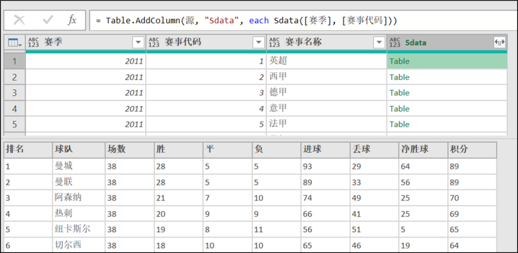Click 丢球 header in preview table

pos(374,150)
